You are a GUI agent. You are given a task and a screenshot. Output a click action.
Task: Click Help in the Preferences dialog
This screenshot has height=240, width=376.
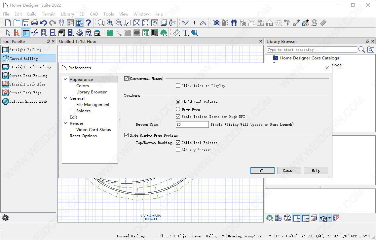(316, 171)
